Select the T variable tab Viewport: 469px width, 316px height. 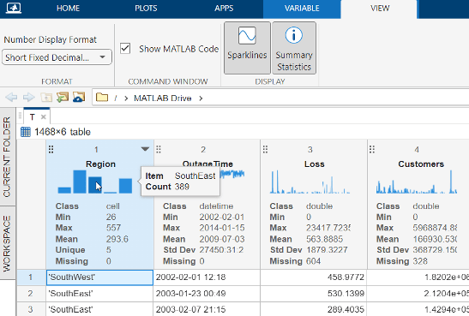point(33,116)
